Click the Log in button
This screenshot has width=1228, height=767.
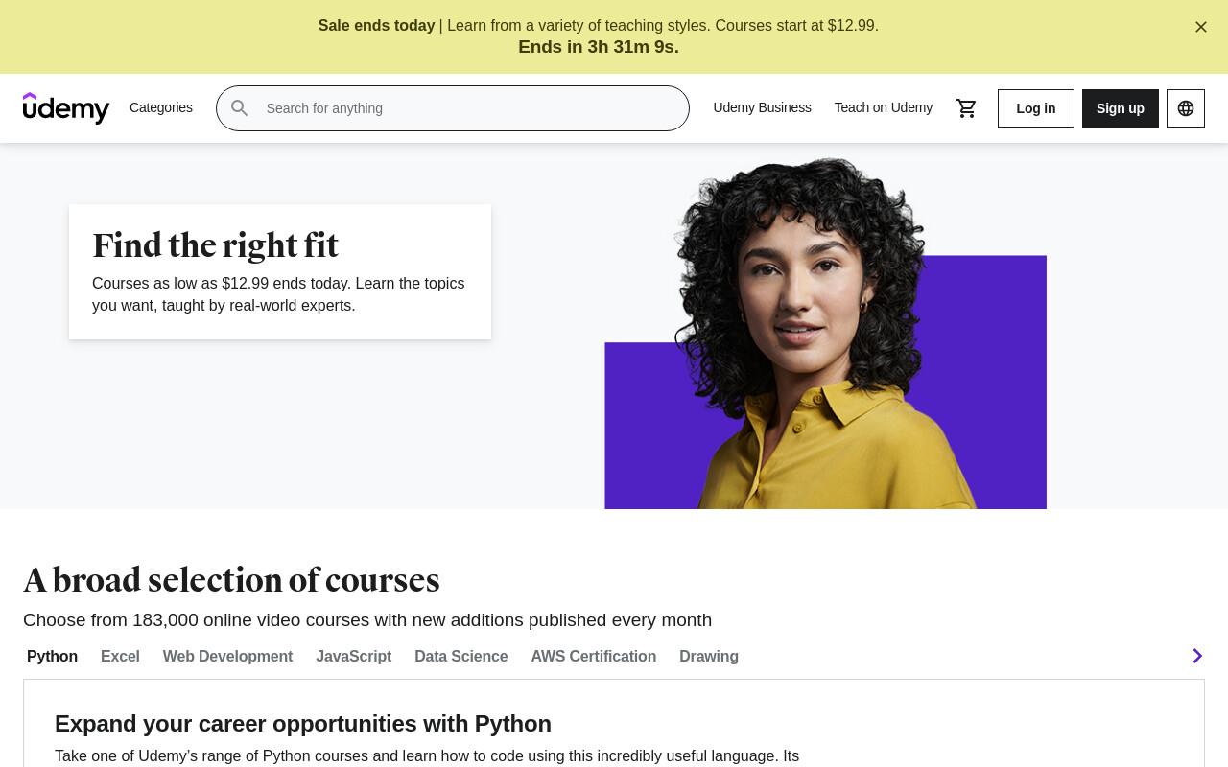tap(1036, 108)
